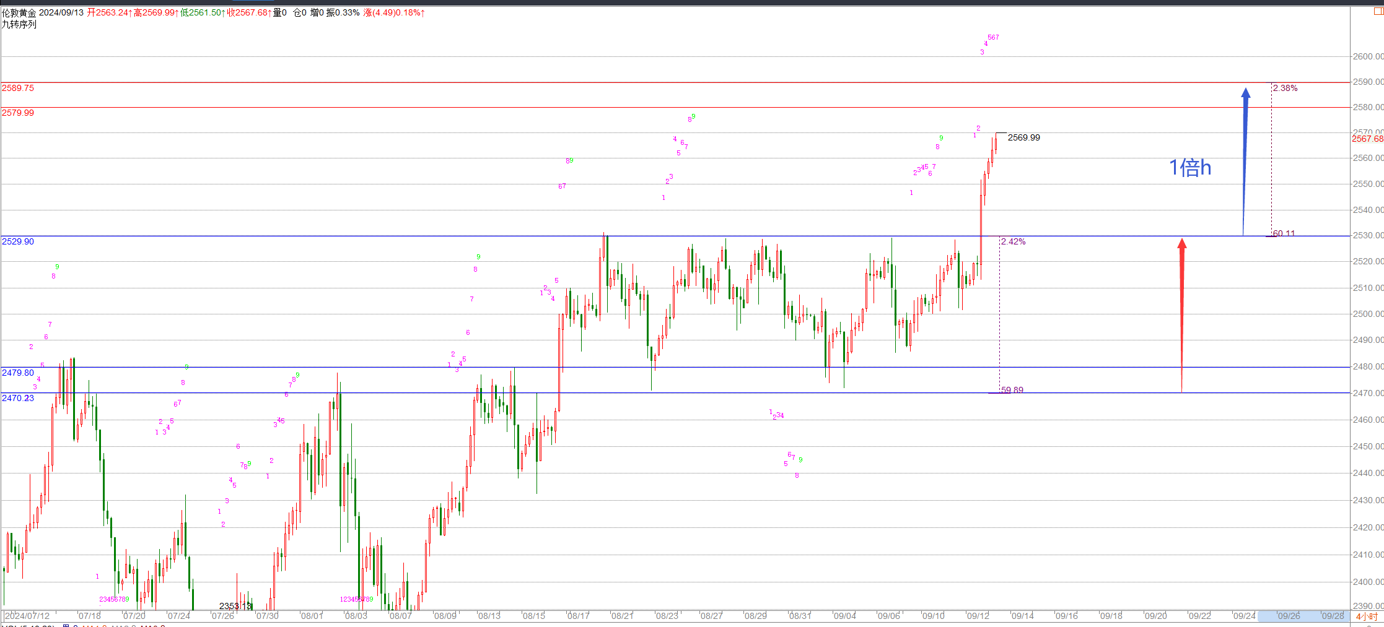Select the 2589.75 horizontal line label
Viewport: 1384px width, 627px height.
coord(18,88)
